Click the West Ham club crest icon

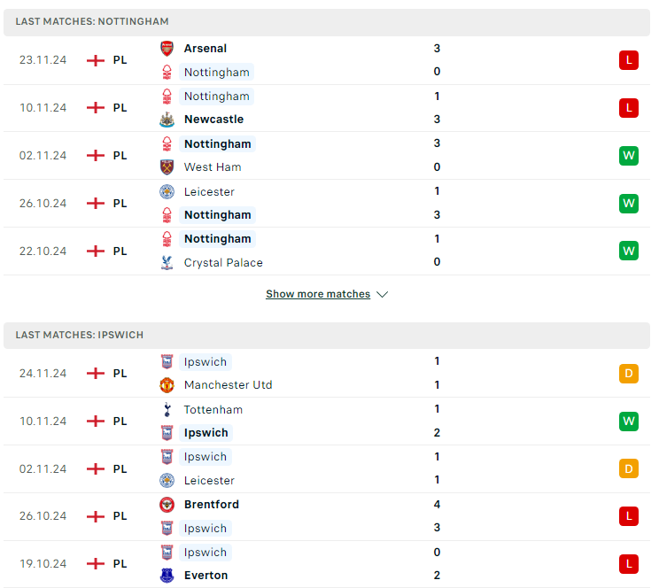point(167,167)
